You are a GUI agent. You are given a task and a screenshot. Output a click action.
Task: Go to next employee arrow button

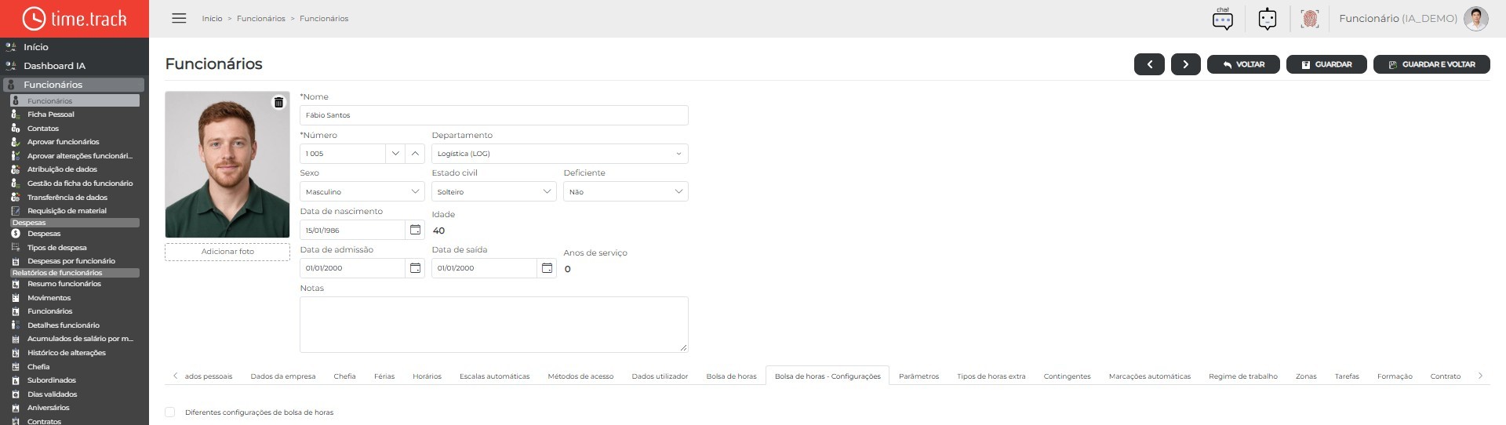[1186, 64]
